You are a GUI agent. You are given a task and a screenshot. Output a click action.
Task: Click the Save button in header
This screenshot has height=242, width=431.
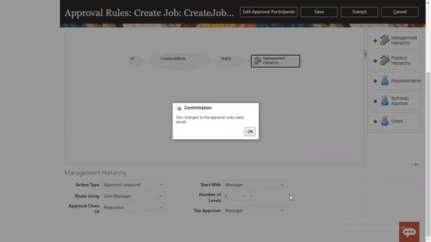319,12
